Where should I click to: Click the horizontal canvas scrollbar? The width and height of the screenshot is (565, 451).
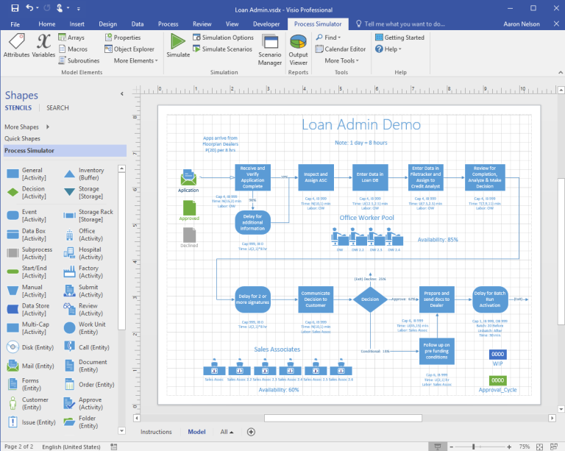click(343, 418)
